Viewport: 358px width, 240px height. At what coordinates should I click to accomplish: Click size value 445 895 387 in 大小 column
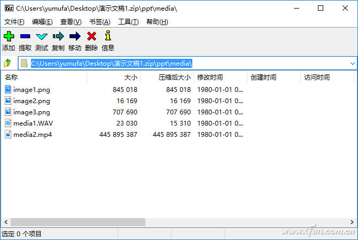pyautogui.click(x=118, y=135)
